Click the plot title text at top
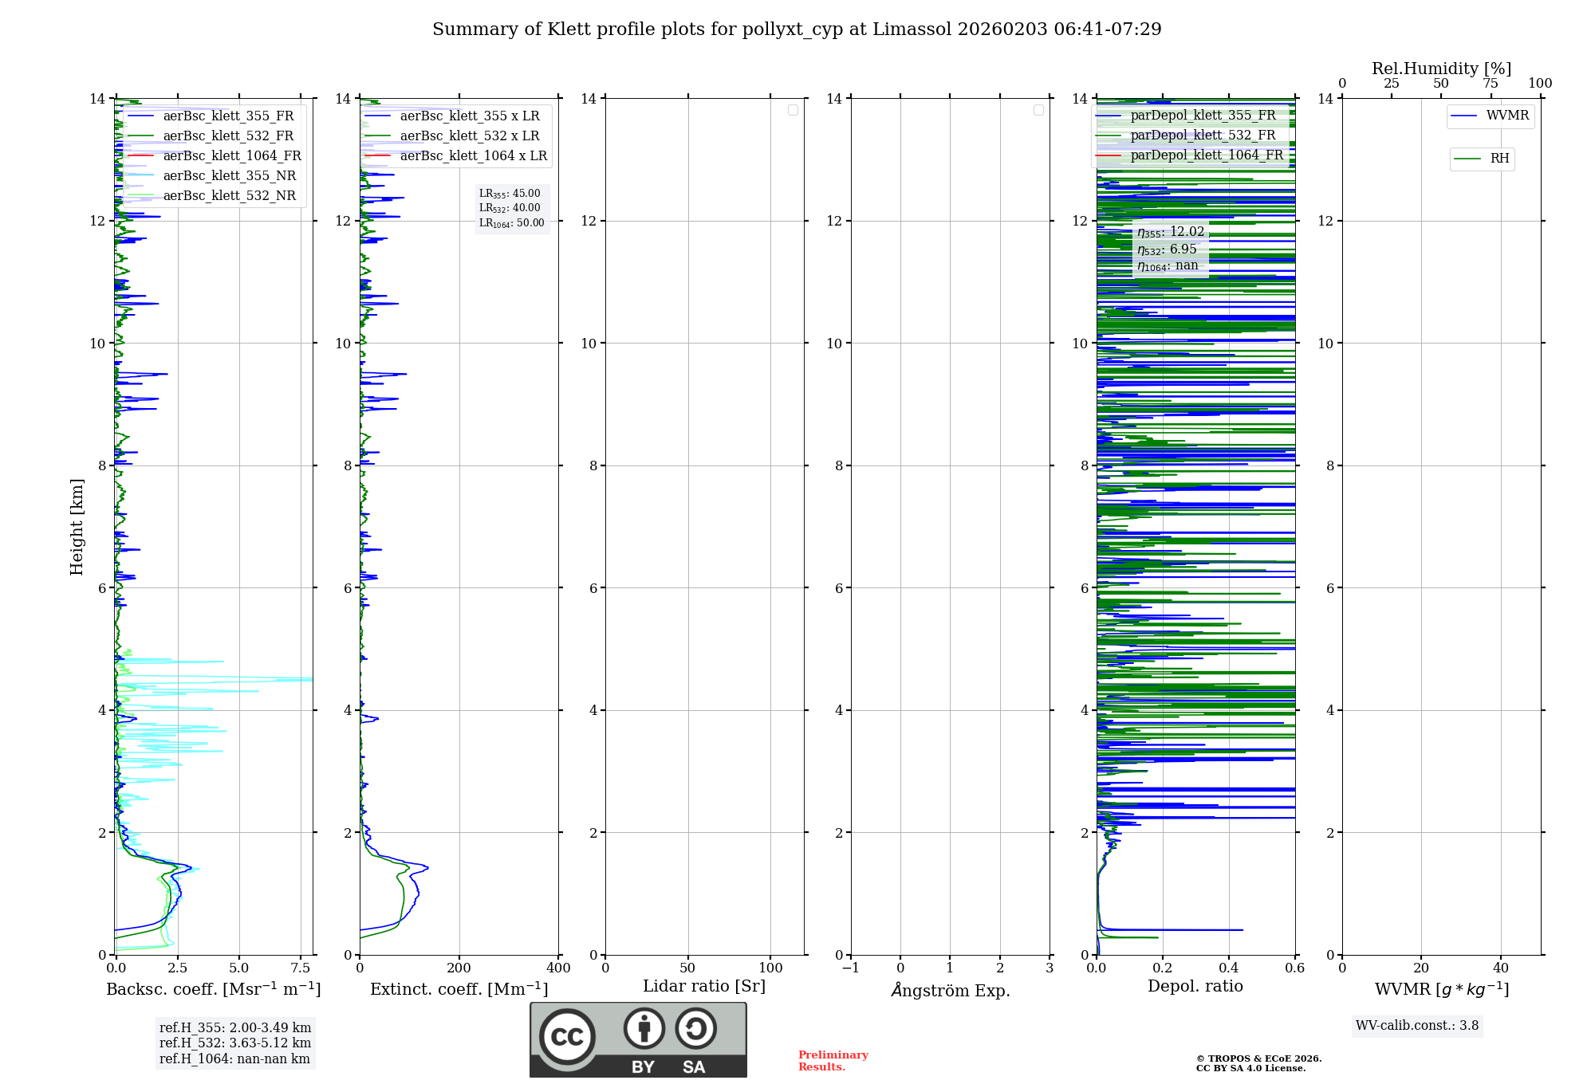This screenshot has height=1084, width=1595. point(797,29)
